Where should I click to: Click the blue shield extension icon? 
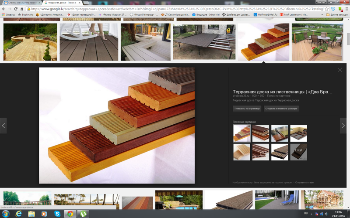(x=333, y=9)
